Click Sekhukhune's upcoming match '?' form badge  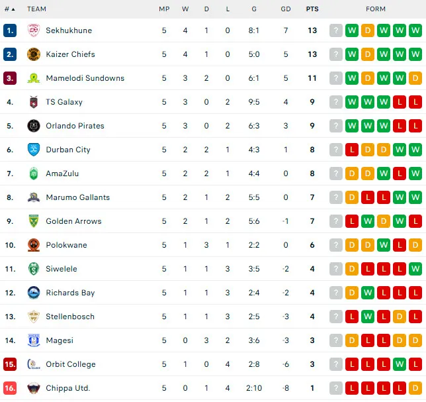pos(336,30)
